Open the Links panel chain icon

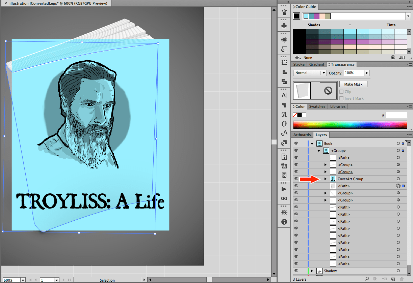[x=284, y=198]
